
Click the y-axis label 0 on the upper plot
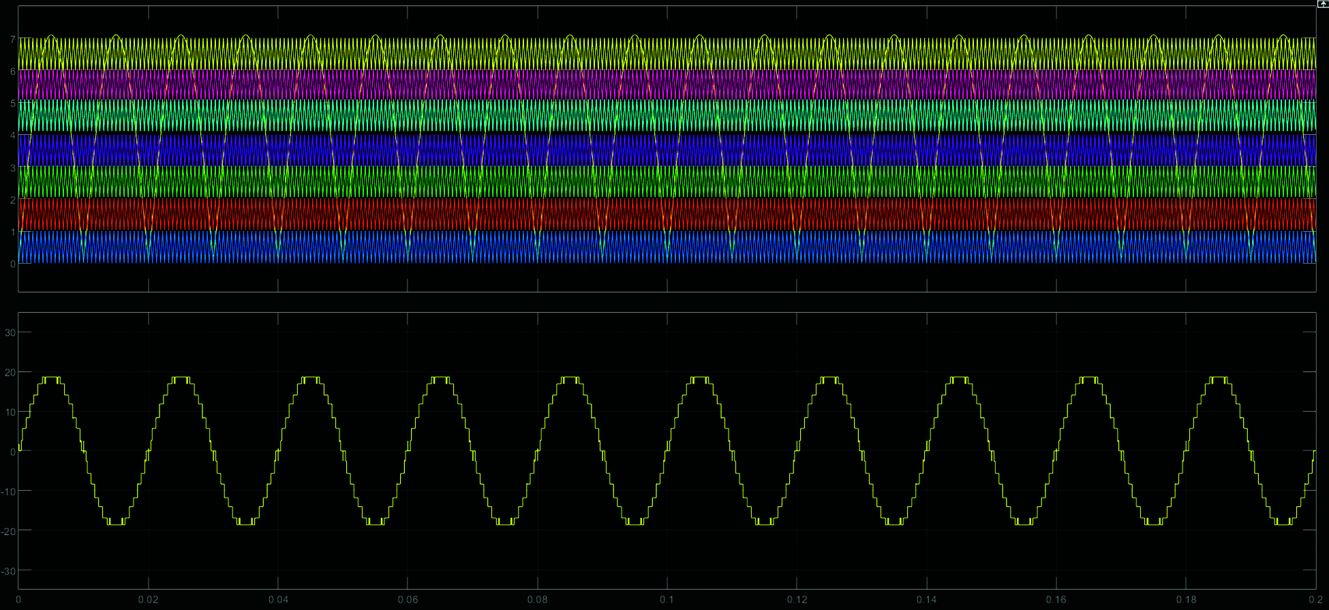12,264
